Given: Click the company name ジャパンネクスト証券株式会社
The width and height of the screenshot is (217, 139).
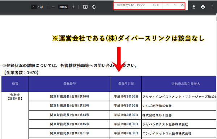Looking at the screenshot, I should [x=165, y=124].
